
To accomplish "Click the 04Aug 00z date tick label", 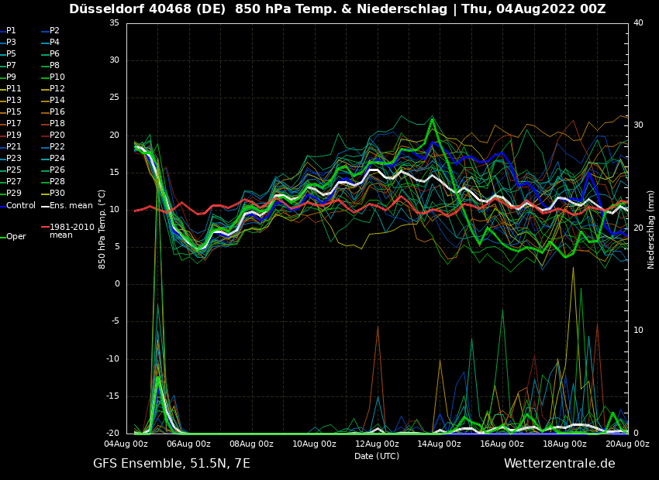I will 126,444.
